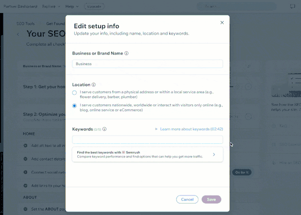Click the back arrow beside Your SEO
301x215 pixels.
18,35
